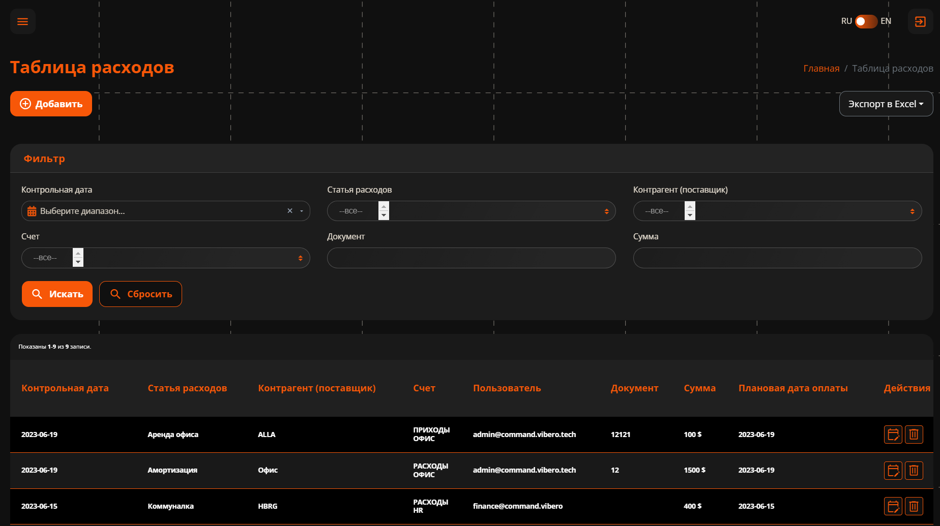Click the logout icon
Image resolution: width=940 pixels, height=526 pixels.
(920, 21)
